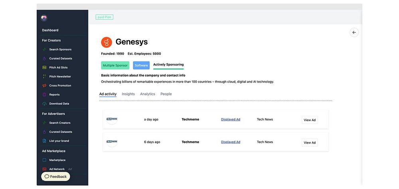Open Ad Network
399x189 pixels.
point(57,169)
